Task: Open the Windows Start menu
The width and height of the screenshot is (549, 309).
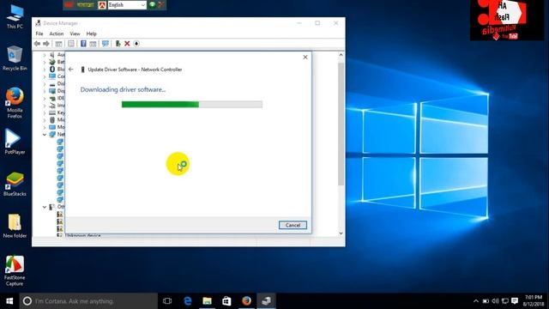Action: (x=9, y=301)
